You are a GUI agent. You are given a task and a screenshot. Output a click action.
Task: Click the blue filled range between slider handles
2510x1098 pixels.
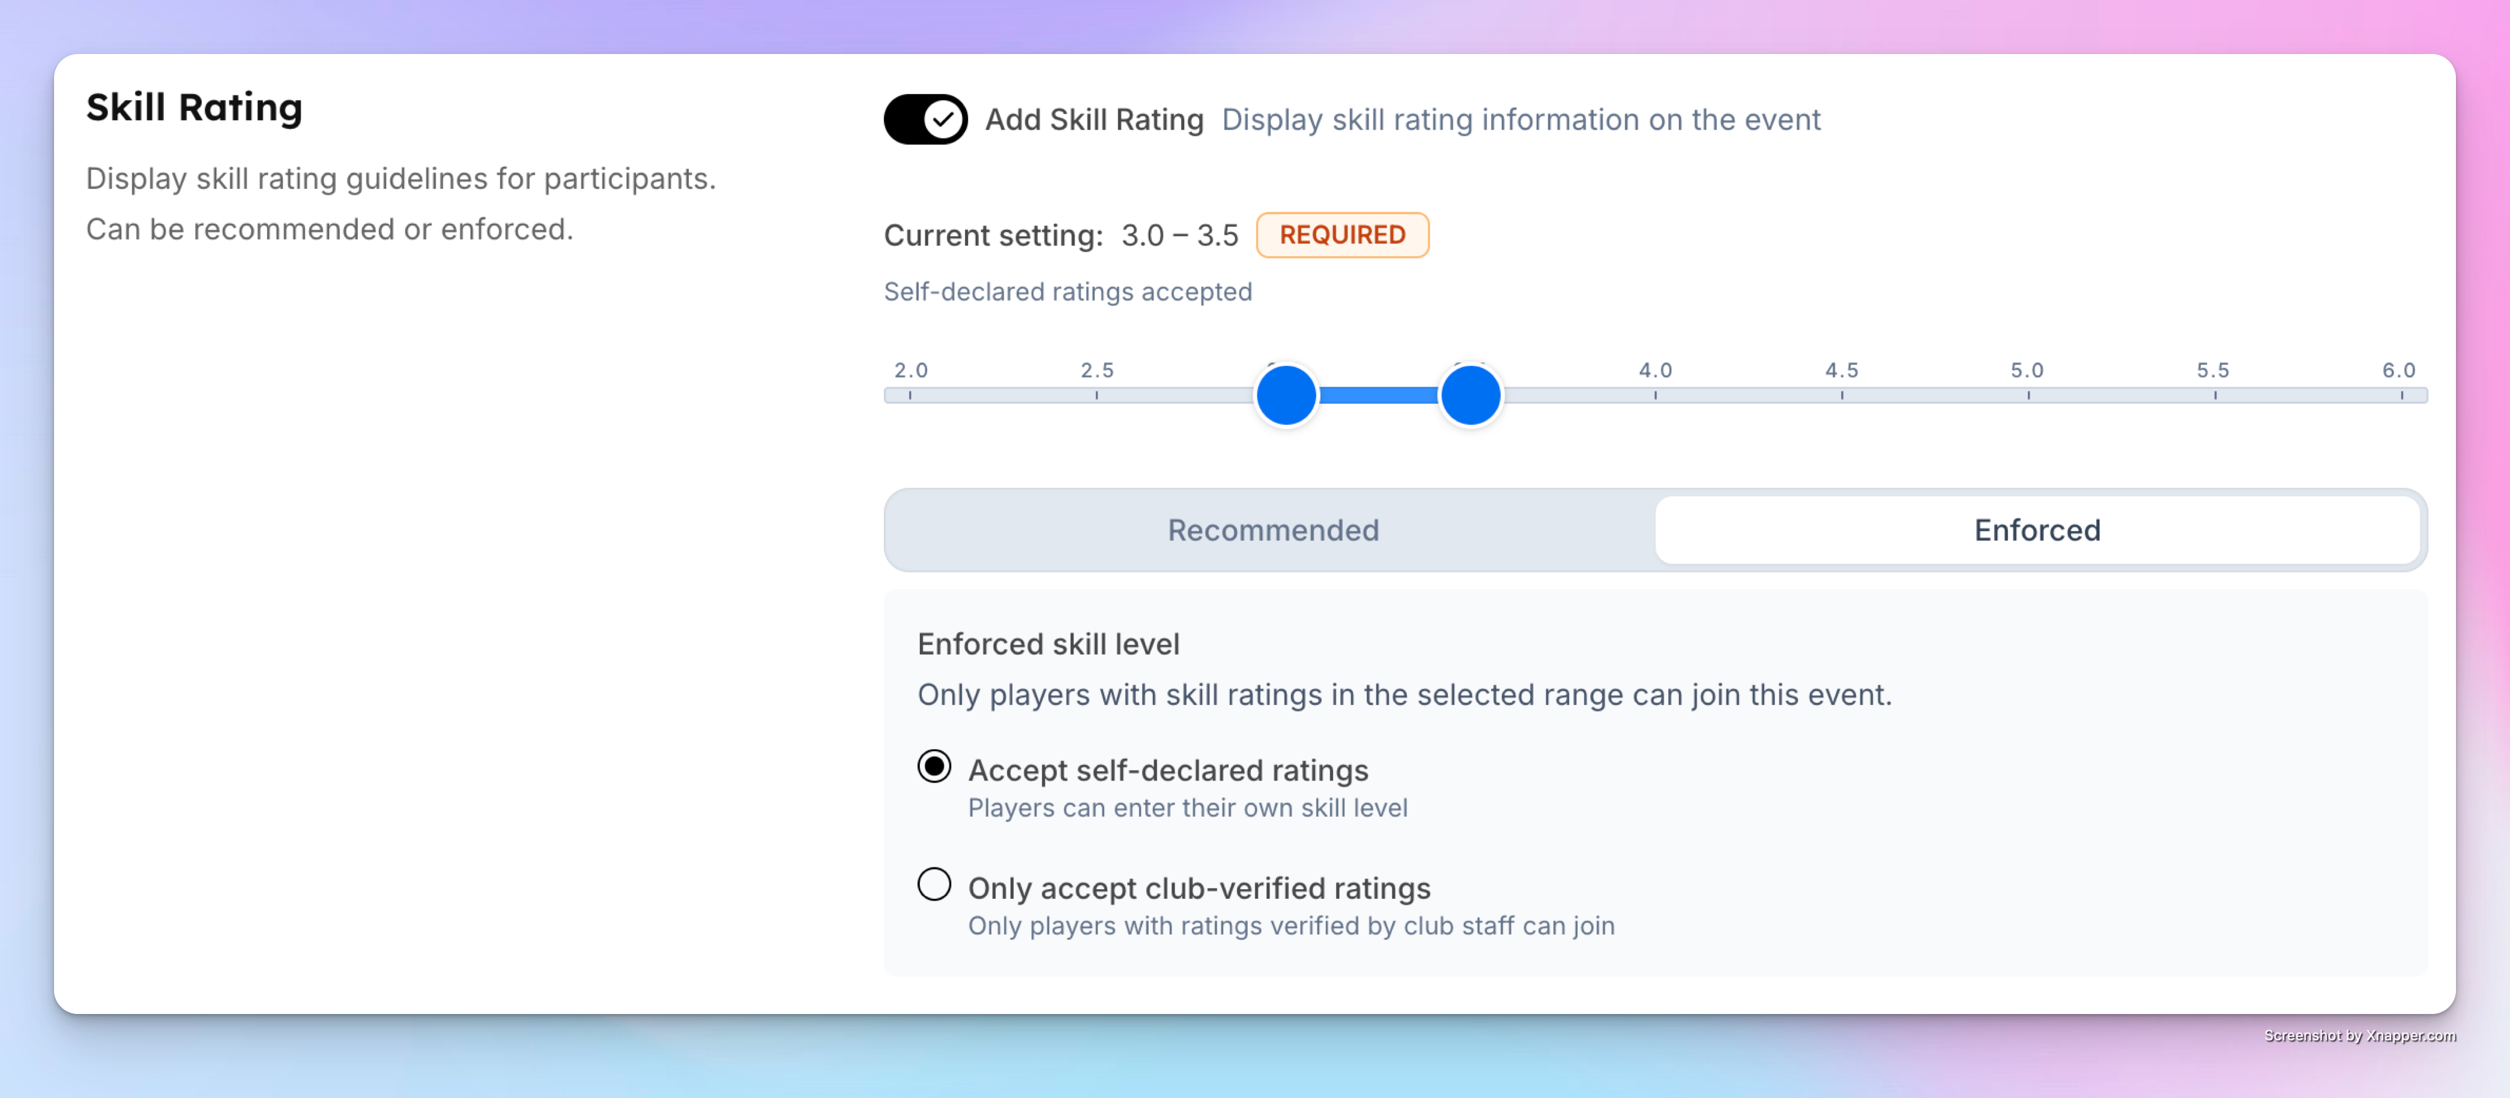1377,395
